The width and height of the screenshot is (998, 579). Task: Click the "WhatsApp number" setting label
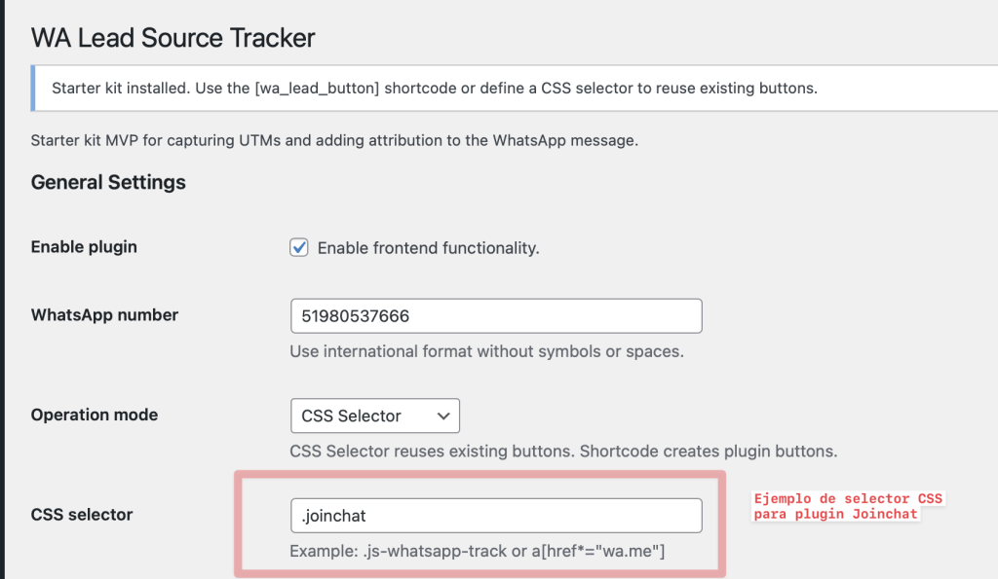[x=104, y=315]
